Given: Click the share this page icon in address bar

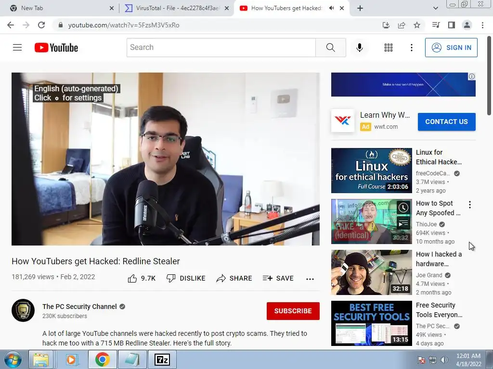Looking at the screenshot, I should (402, 25).
